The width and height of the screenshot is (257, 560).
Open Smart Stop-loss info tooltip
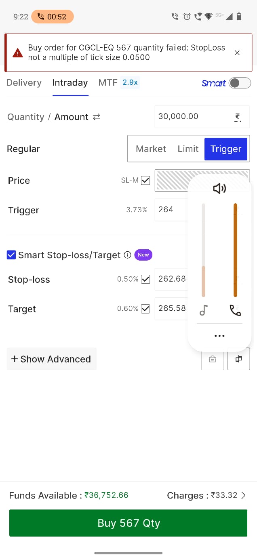[x=127, y=255]
